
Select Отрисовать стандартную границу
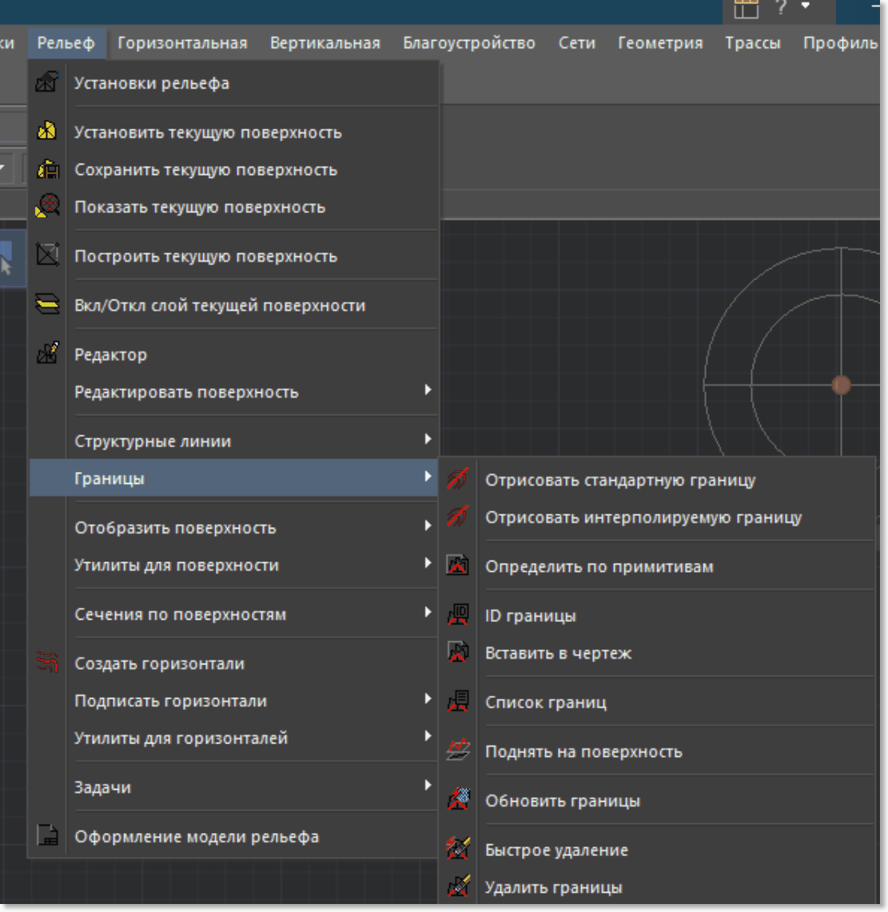(619, 480)
